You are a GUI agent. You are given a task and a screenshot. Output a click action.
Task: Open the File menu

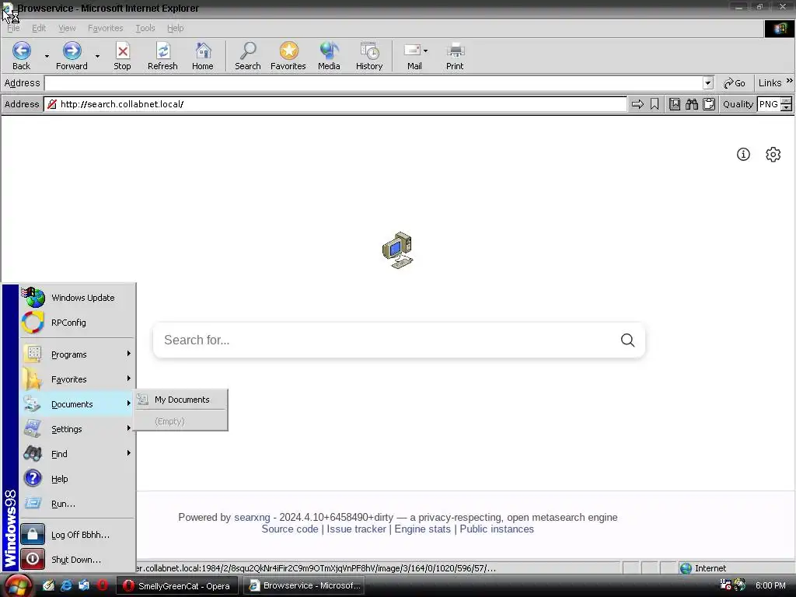tap(13, 28)
